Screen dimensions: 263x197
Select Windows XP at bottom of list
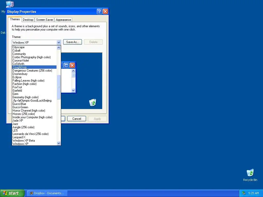point(34,144)
